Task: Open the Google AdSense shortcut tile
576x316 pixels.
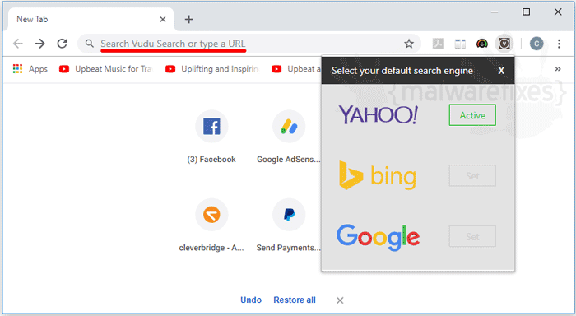Action: (x=289, y=137)
